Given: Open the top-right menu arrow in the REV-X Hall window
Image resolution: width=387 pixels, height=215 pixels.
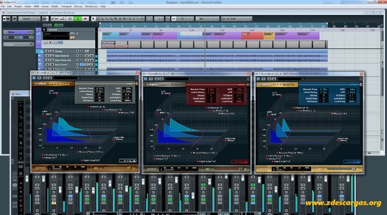Looking at the screenshot, I should 137,78.
